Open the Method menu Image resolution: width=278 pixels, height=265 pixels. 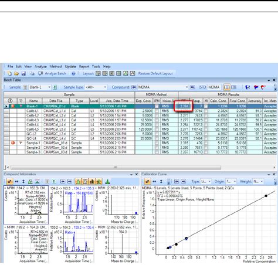click(56, 66)
